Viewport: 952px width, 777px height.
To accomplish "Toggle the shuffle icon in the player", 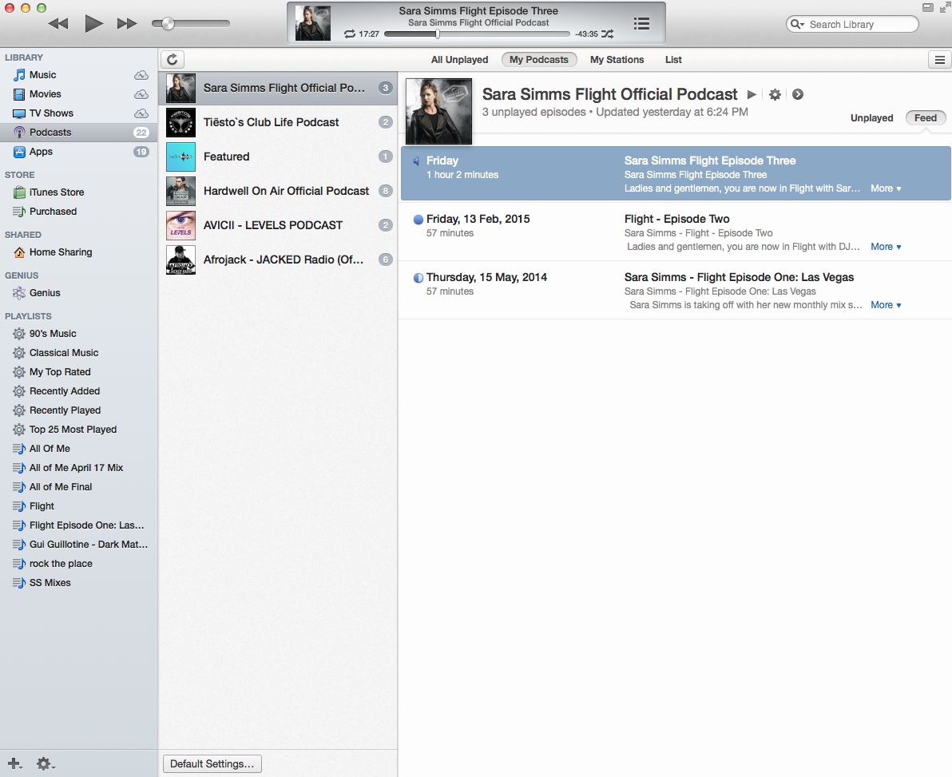I will (607, 34).
